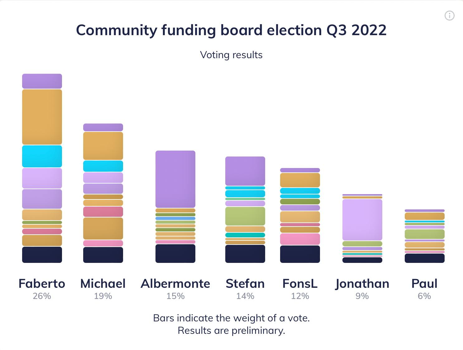Click the cyan segment in Faberto's bar
The height and width of the screenshot is (350, 463).
42,156
